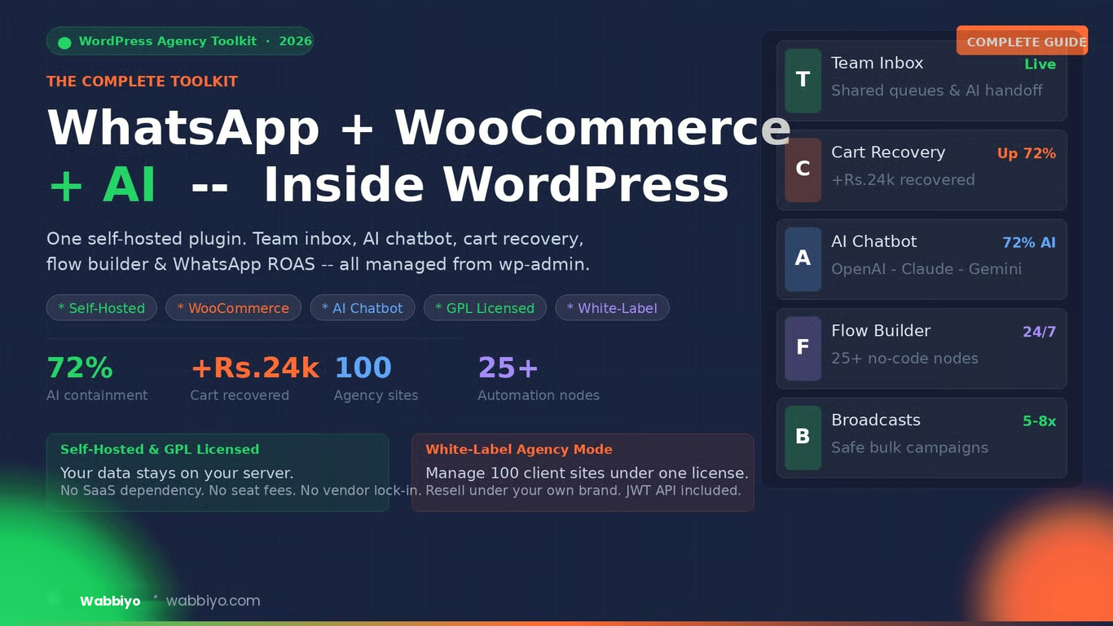This screenshot has height=626, width=1113.
Task: Click the Up 72% label
Action: pyautogui.click(x=1027, y=153)
